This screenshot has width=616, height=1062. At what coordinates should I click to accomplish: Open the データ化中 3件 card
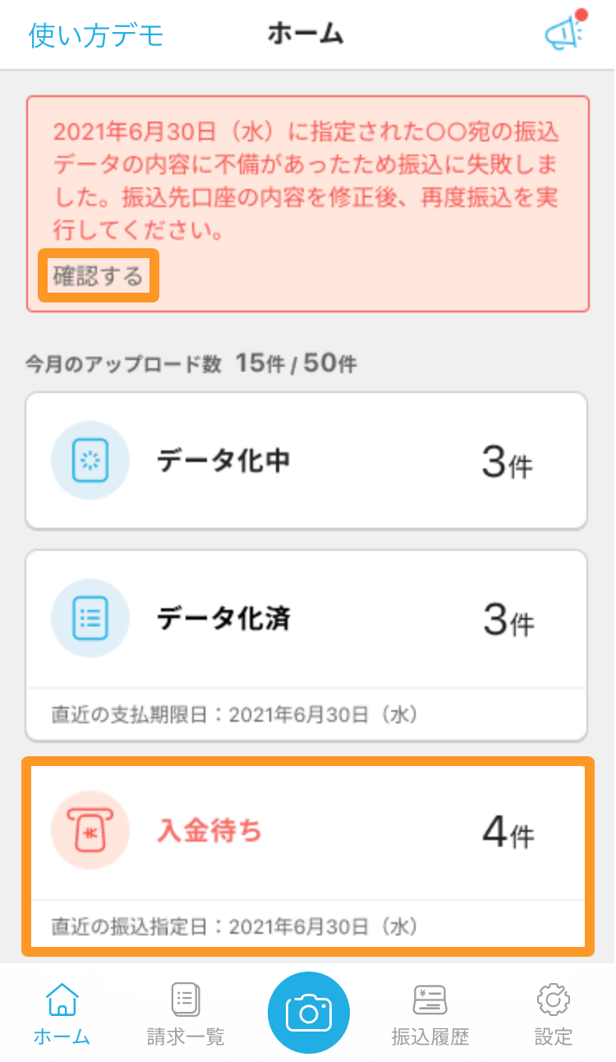(x=306, y=460)
